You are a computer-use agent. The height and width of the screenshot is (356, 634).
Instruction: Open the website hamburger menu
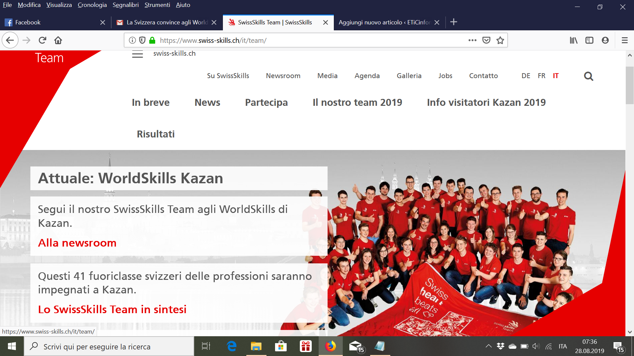pyautogui.click(x=137, y=54)
